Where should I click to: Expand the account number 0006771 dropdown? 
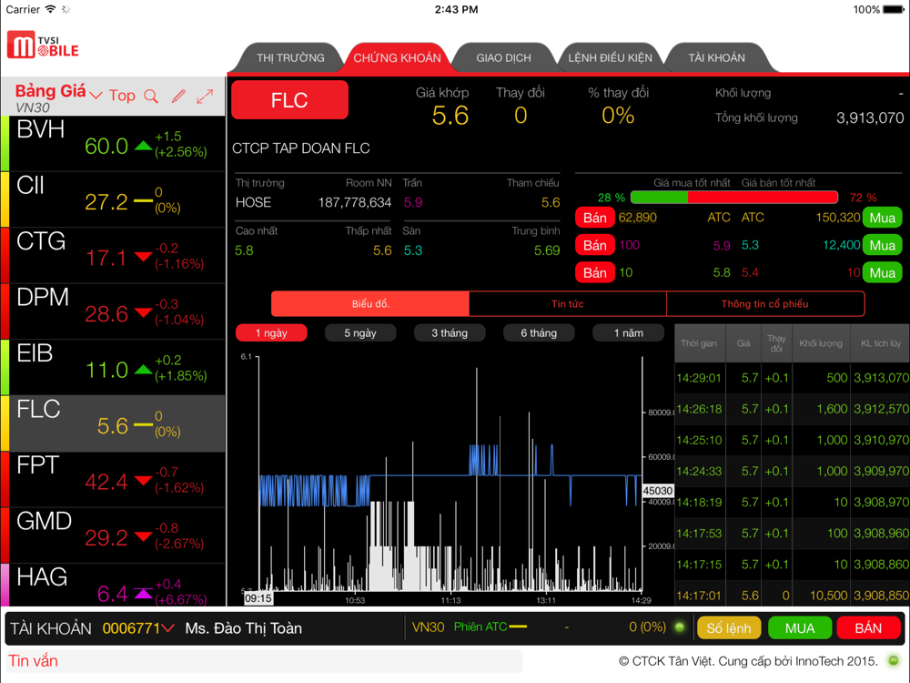(138, 627)
